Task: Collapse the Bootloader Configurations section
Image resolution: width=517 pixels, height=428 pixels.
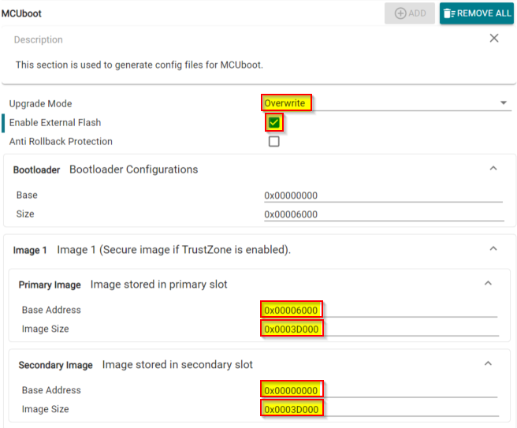Action: 493,169
